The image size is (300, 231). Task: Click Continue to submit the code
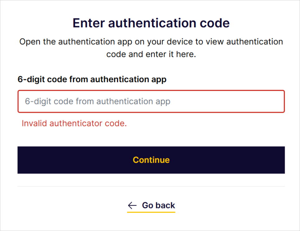[151, 160]
